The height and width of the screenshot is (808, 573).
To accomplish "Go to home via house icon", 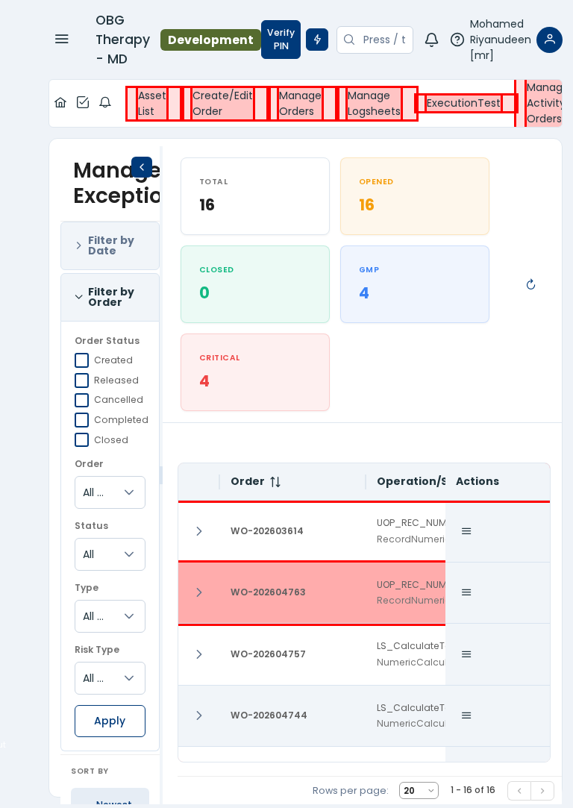I will tap(60, 103).
